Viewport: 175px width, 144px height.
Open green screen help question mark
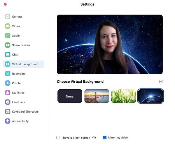coord(94,138)
